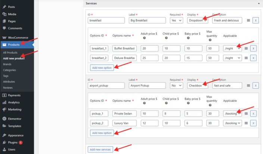The height and width of the screenshot is (154, 263).
Task: Click Add new option under airport pickup
Action: (102, 133)
